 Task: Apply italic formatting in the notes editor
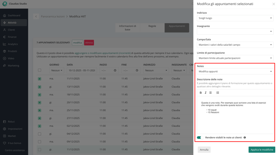pos(205,92)
